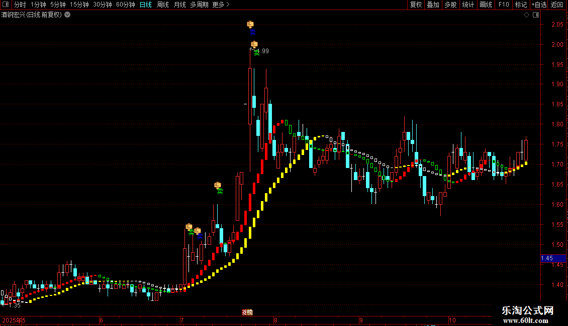Click the green 卖 signal below 1.99
The width and height of the screenshot is (568, 326).
point(256,53)
